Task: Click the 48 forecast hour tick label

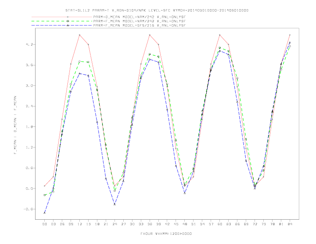Action: pos(185,224)
